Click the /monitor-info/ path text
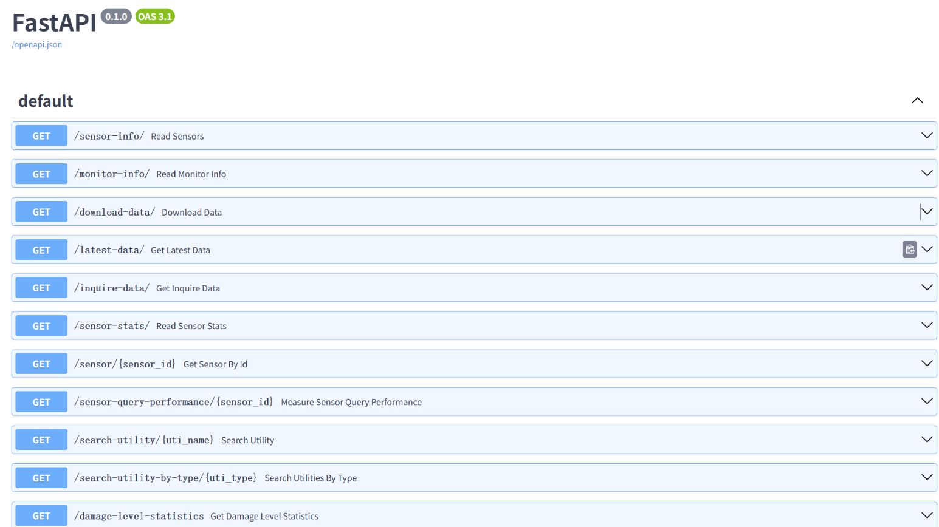 pyautogui.click(x=112, y=174)
